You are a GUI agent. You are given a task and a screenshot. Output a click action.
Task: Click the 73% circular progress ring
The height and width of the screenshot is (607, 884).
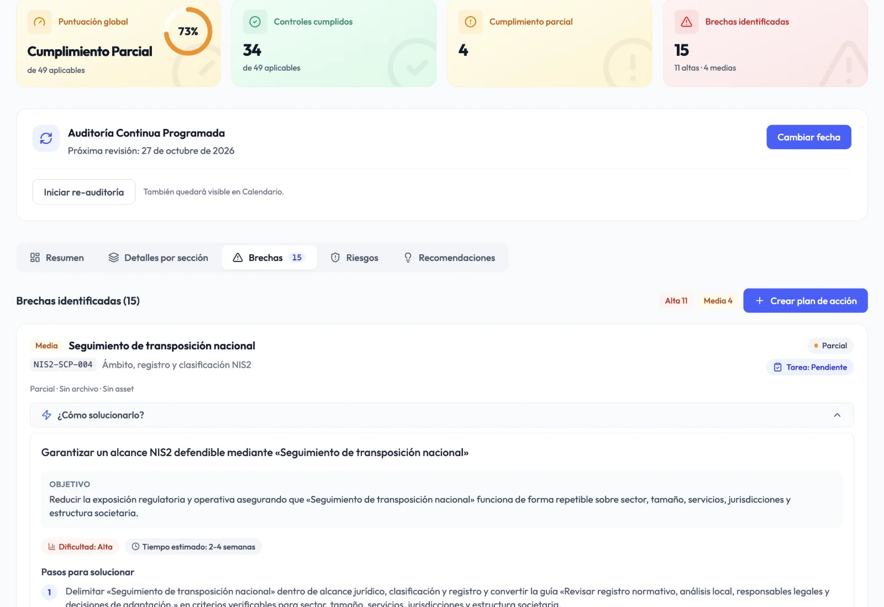188,32
